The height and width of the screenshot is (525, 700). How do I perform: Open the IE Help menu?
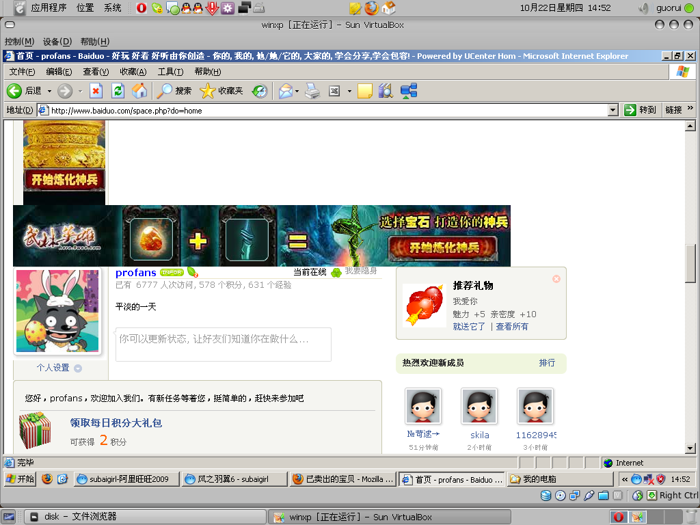pyautogui.click(x=208, y=72)
